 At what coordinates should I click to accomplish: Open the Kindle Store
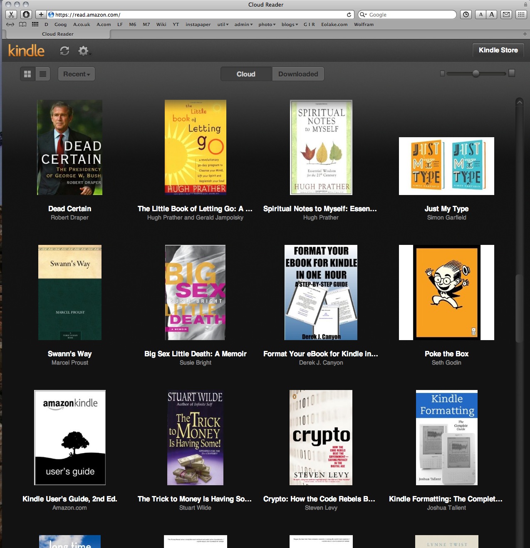[x=498, y=50]
